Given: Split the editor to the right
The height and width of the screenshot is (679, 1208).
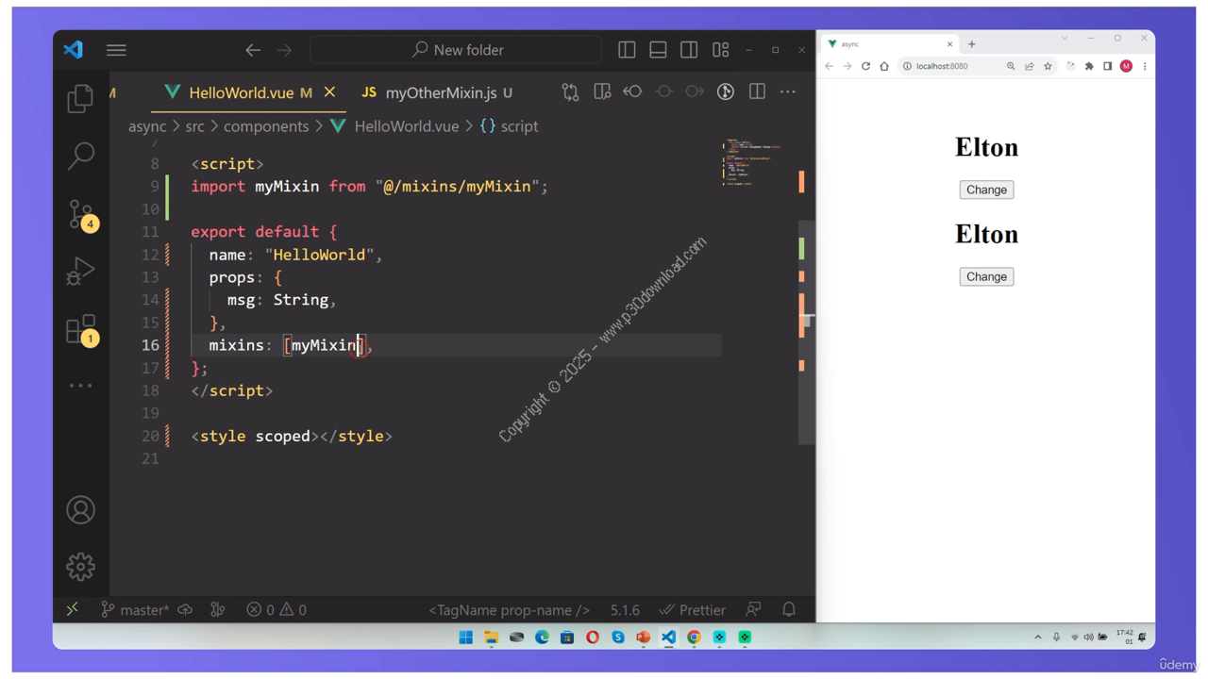Looking at the screenshot, I should [757, 91].
